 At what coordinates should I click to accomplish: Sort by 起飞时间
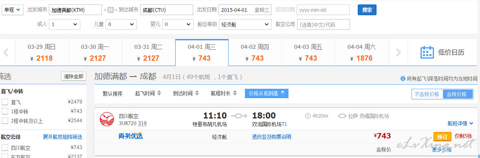click(x=148, y=93)
